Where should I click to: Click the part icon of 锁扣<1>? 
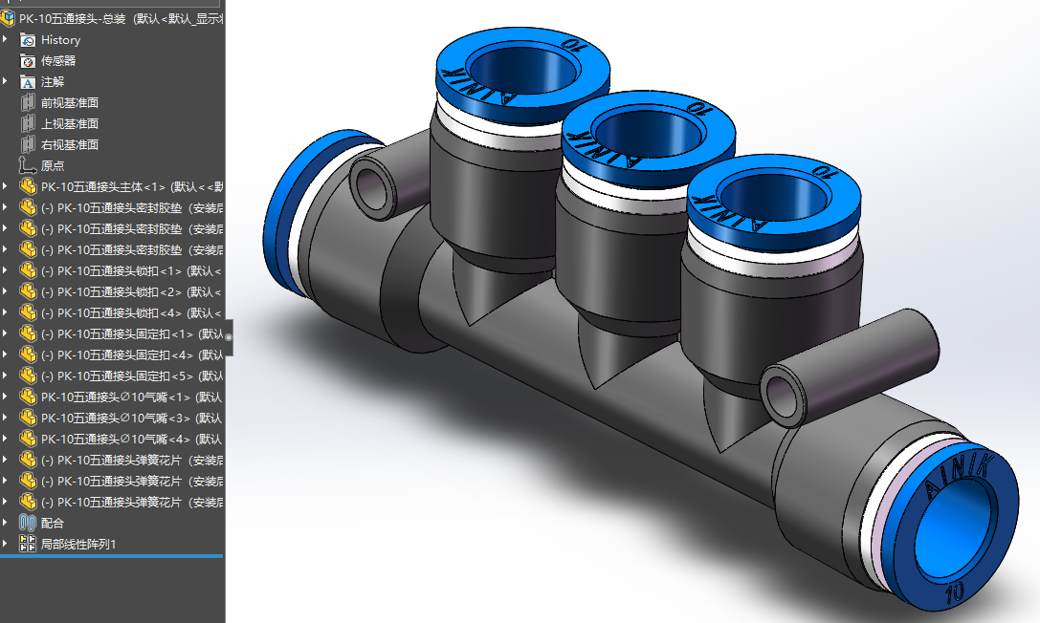point(28,270)
